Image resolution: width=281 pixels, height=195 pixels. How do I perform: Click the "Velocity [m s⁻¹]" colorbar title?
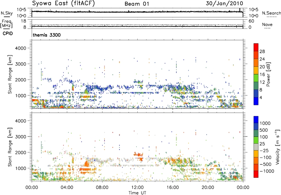(277, 147)
